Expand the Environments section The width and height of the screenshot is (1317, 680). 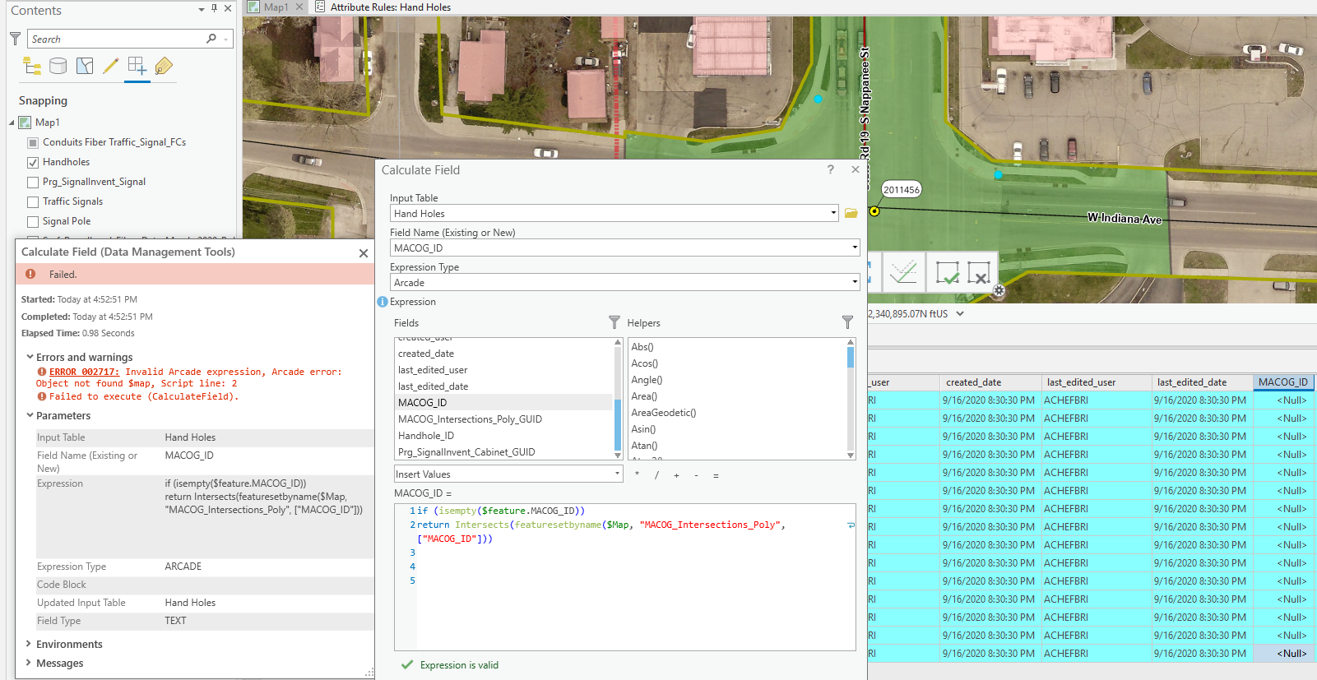[x=29, y=644]
